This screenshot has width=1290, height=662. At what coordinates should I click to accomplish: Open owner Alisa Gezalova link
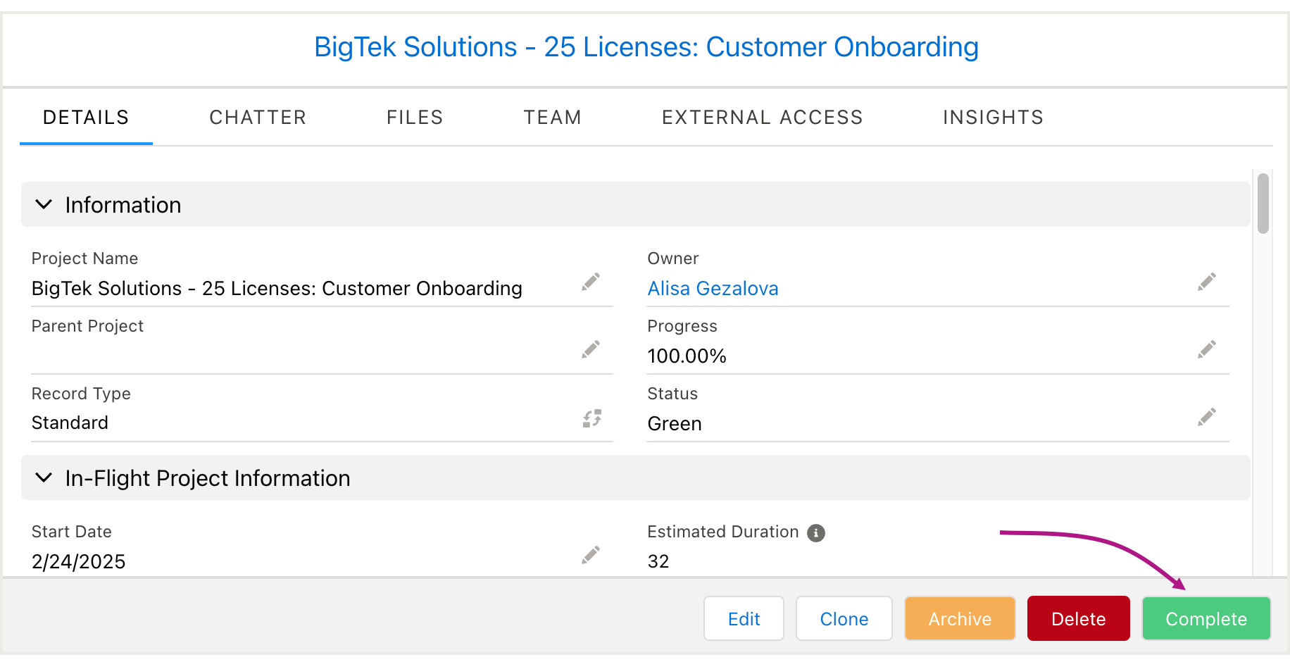click(x=713, y=289)
